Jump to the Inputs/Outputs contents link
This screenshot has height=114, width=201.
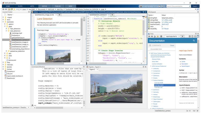point(185,66)
